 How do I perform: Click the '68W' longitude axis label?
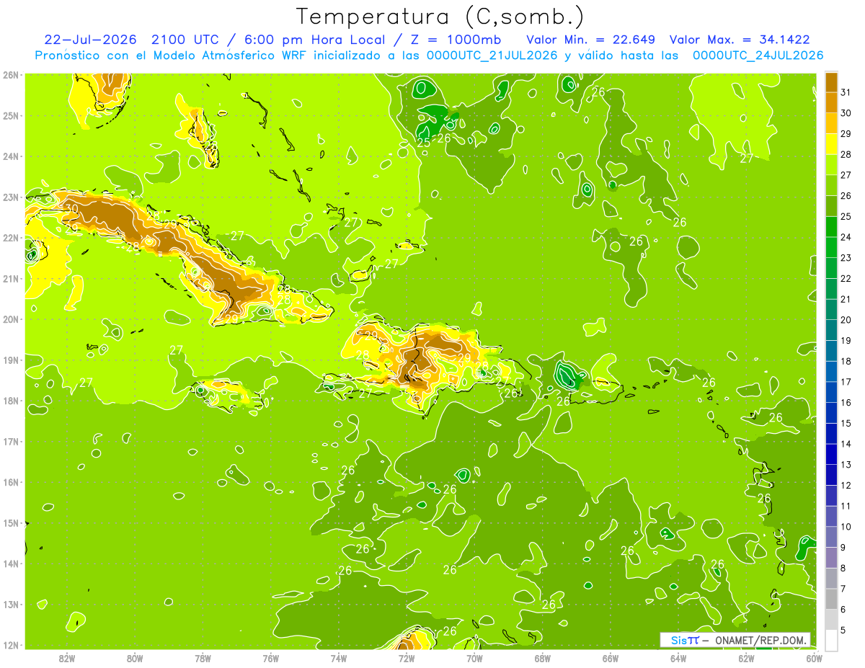point(543,657)
